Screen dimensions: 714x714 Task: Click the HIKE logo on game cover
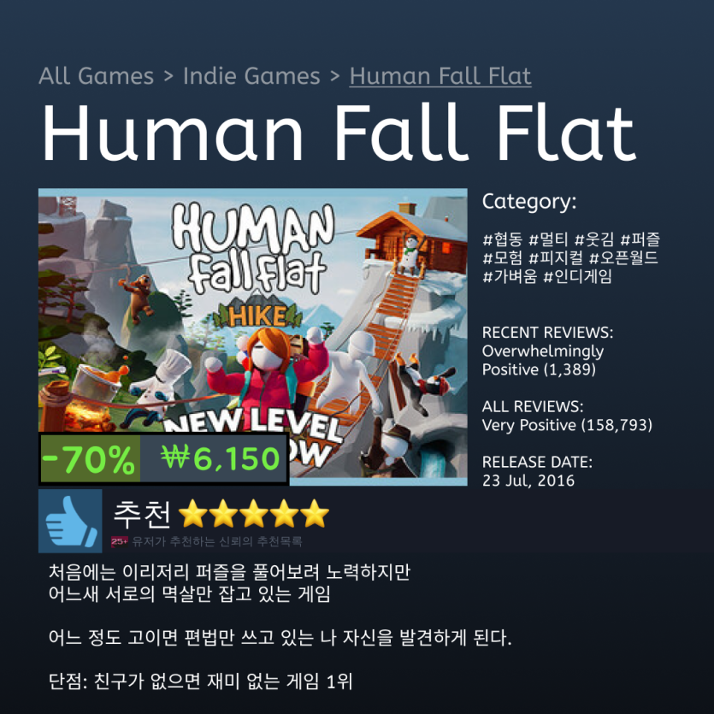[257, 316]
